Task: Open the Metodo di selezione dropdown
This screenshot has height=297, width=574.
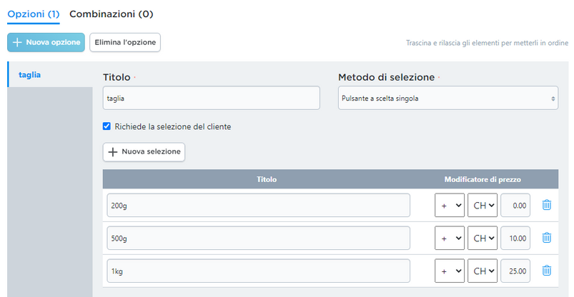Action: point(448,98)
